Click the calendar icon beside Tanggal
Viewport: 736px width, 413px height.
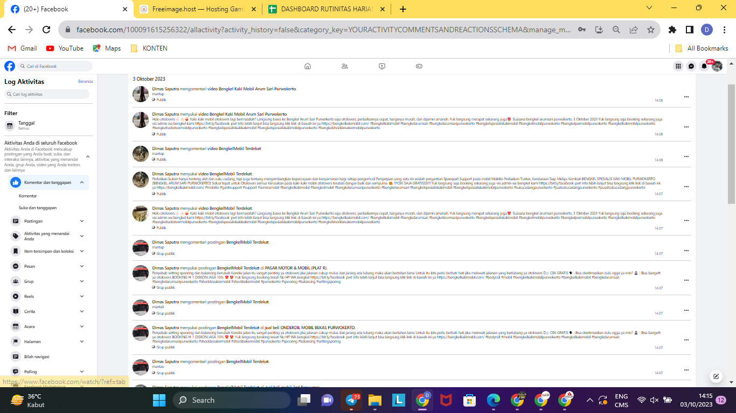point(10,126)
